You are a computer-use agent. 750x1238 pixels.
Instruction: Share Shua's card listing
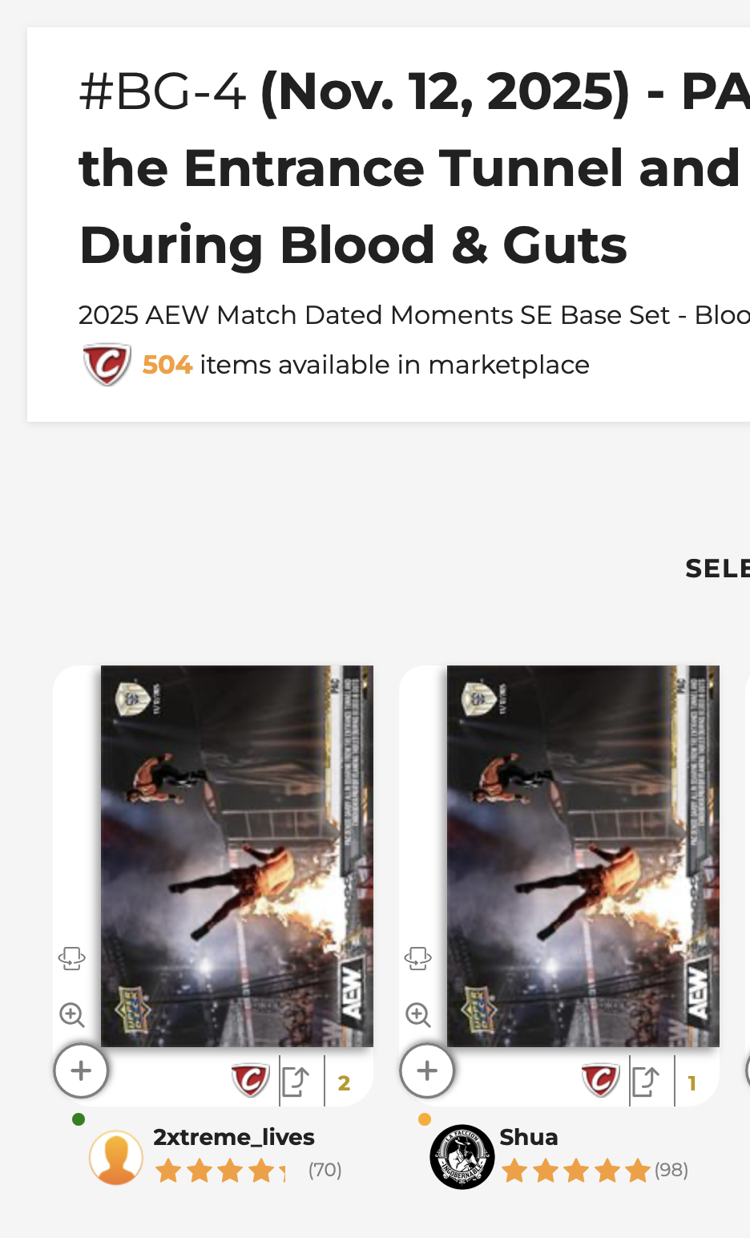coord(645,1082)
